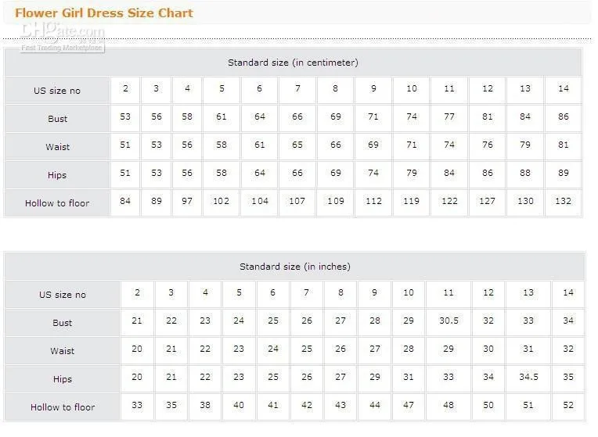Click the Flower Girl Dress Size Chart title

[x=104, y=13]
